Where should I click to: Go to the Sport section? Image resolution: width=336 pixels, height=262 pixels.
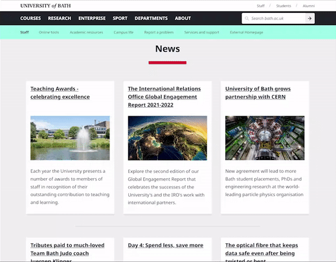pyautogui.click(x=120, y=18)
